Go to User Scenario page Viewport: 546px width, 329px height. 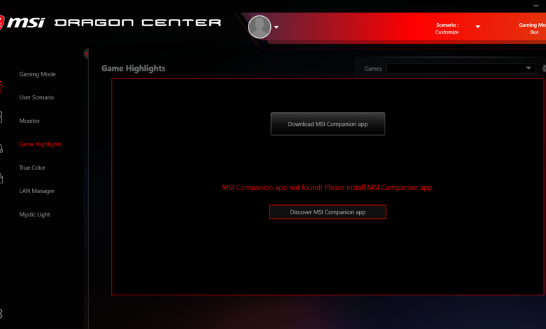(36, 97)
